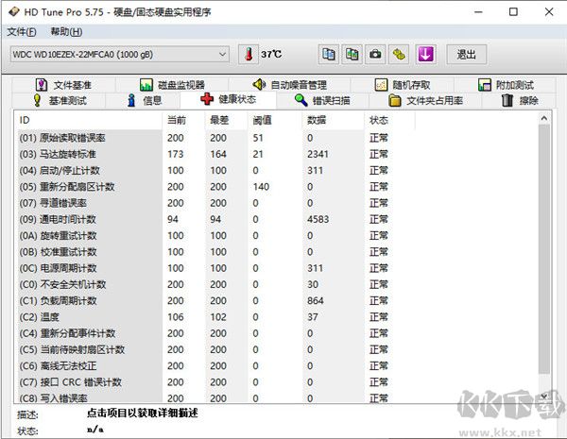Switch to the 自动噪音管理 tab
Screen dimensions: 567x439
(x=289, y=85)
